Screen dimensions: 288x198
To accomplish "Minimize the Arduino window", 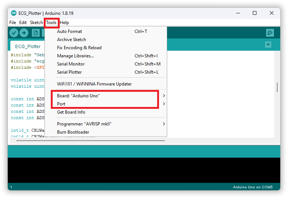I will click(238, 13).
